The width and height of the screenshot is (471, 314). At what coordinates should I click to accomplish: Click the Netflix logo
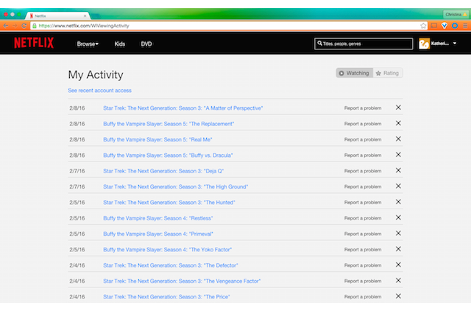tap(34, 43)
